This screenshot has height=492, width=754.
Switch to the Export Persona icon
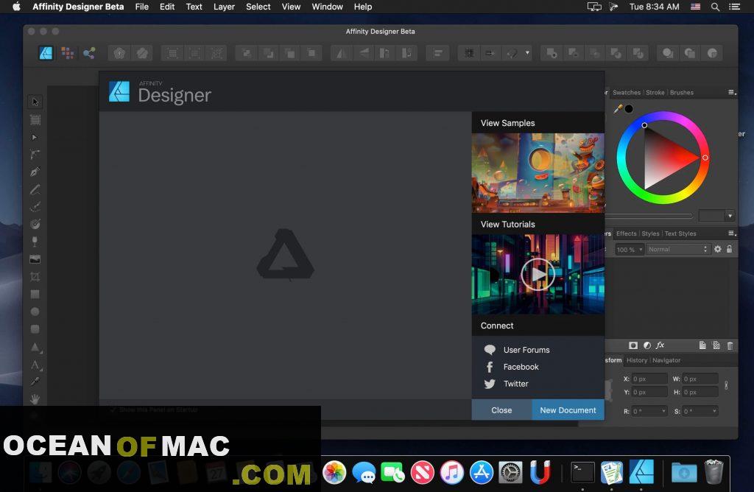89,53
